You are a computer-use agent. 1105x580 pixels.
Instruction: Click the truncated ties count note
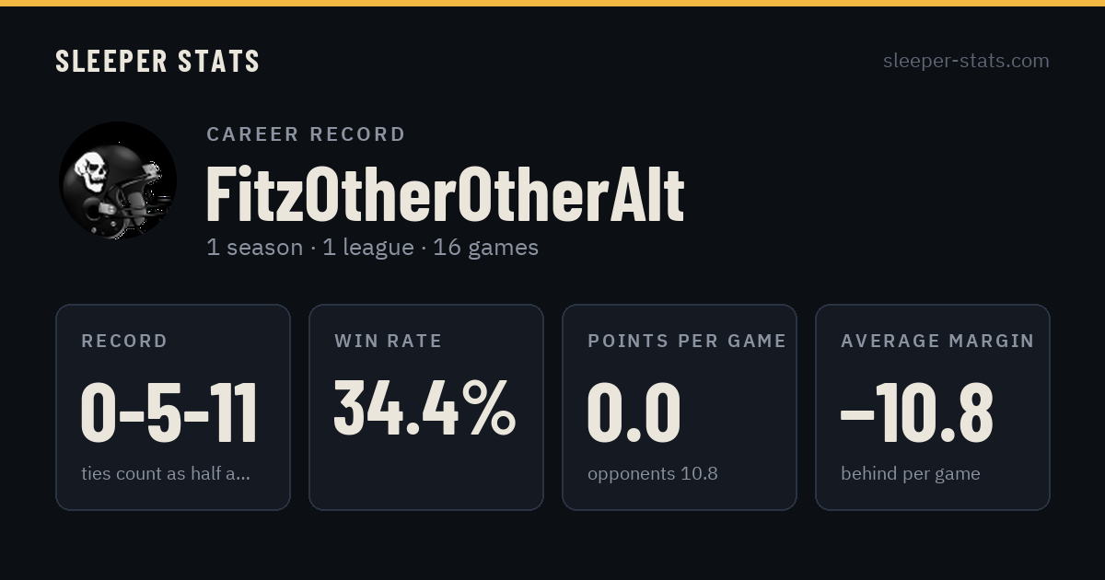(x=166, y=474)
